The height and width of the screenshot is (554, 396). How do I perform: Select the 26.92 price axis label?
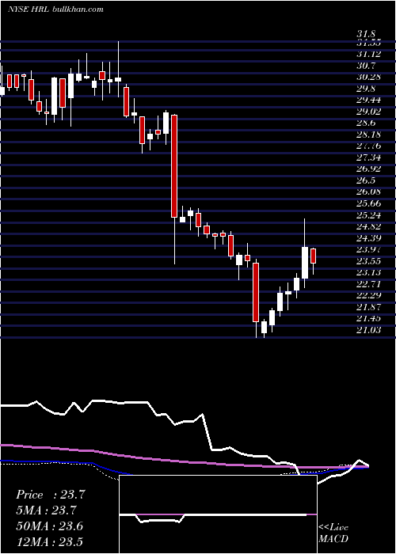pyautogui.click(x=369, y=169)
